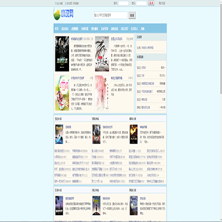This screenshot has height=222, width=222.
Task: Open the ink-brush white and red book cover
Action: (x=102, y=54)
